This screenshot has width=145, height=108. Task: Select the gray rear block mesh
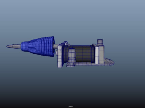click(101, 55)
